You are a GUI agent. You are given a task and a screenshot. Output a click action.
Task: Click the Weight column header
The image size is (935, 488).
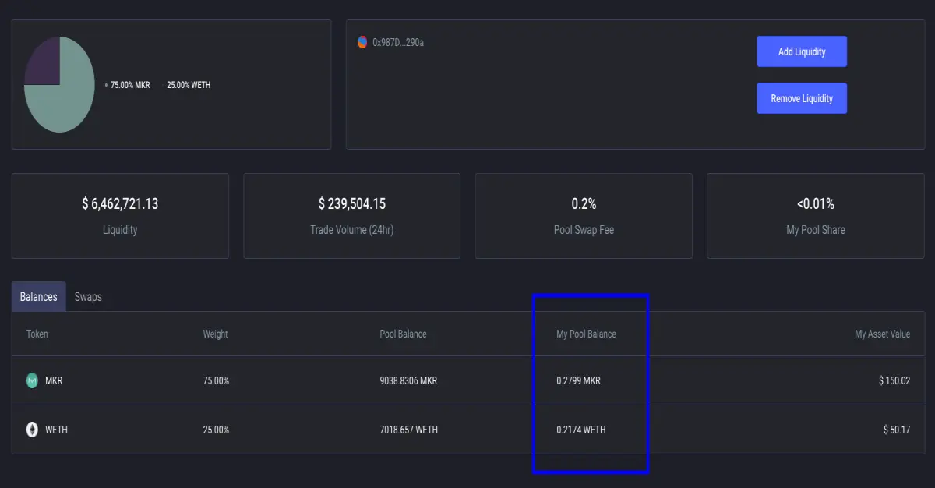[x=215, y=334]
